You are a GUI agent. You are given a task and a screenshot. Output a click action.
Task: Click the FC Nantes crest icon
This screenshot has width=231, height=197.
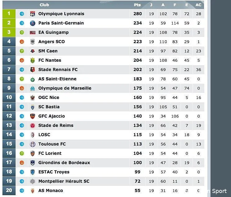[32, 60]
